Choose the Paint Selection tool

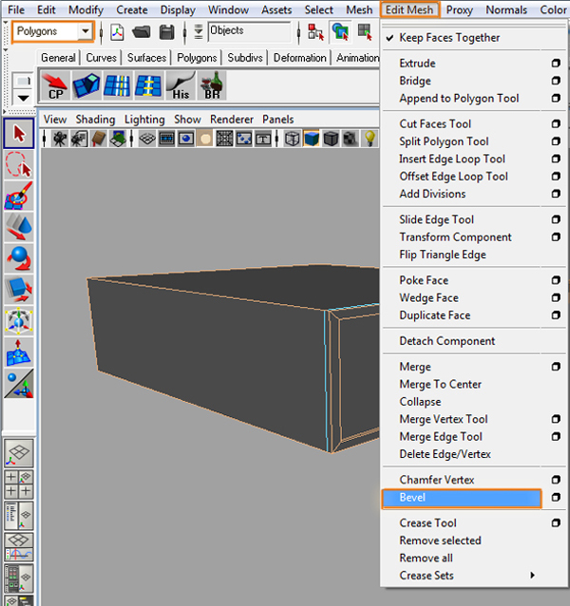[19, 196]
